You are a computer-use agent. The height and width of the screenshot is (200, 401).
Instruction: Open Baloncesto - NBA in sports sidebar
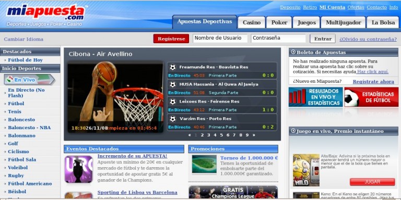click(29, 128)
